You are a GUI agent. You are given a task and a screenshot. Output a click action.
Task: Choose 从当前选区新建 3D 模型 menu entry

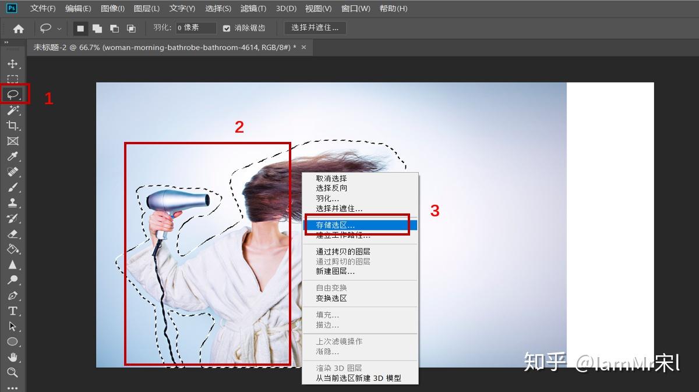click(x=360, y=378)
